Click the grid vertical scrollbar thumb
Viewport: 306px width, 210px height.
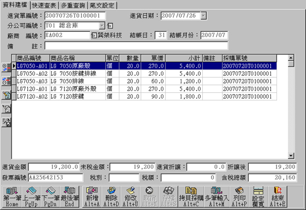click(x=291, y=64)
